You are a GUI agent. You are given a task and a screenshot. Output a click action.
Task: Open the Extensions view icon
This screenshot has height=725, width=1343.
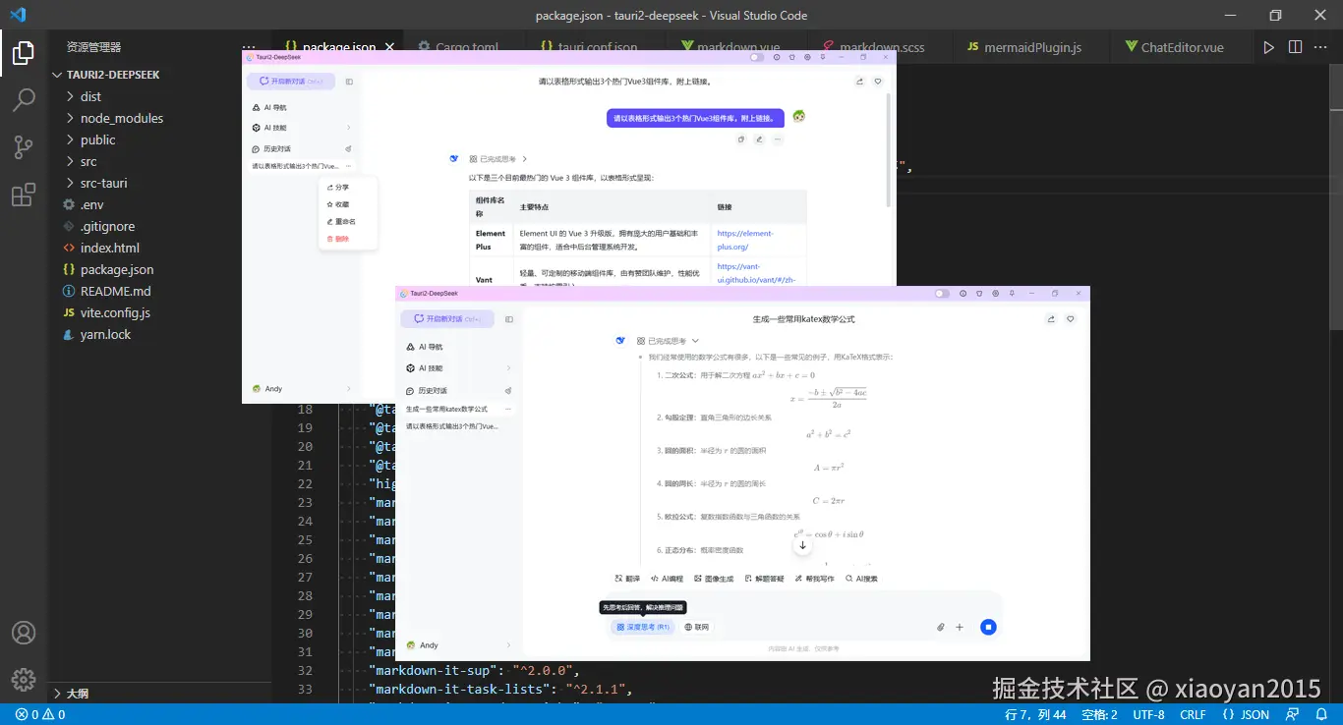pyautogui.click(x=24, y=195)
